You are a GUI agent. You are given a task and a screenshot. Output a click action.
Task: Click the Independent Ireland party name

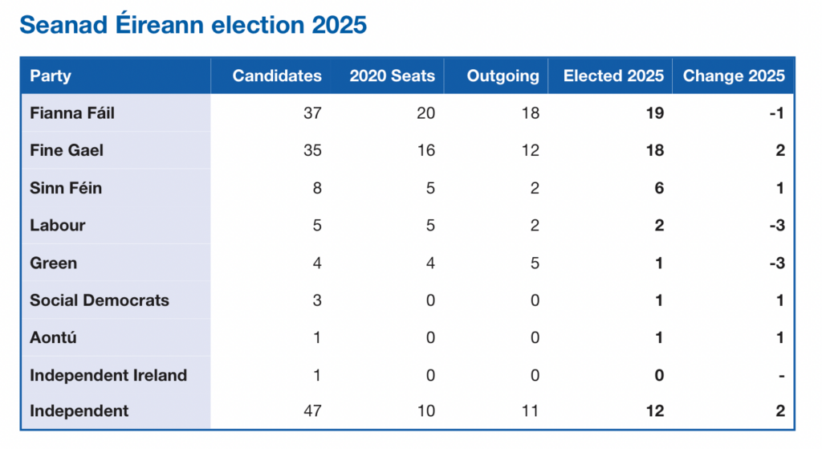pos(108,375)
